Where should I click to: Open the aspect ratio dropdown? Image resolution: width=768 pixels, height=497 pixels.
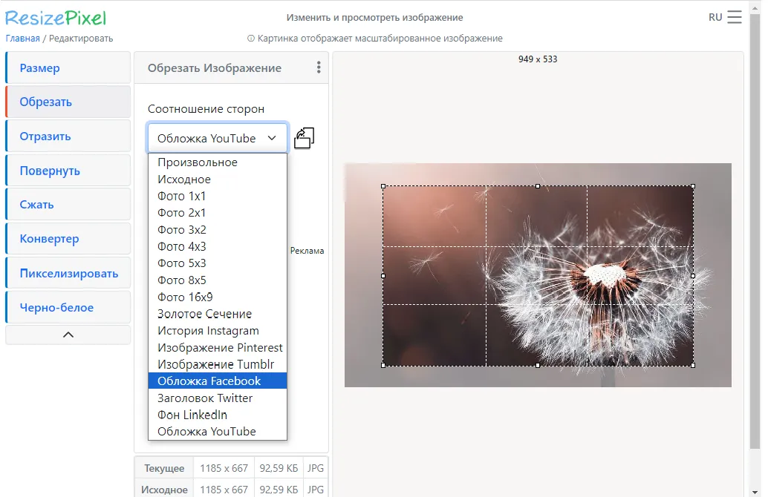coord(217,137)
